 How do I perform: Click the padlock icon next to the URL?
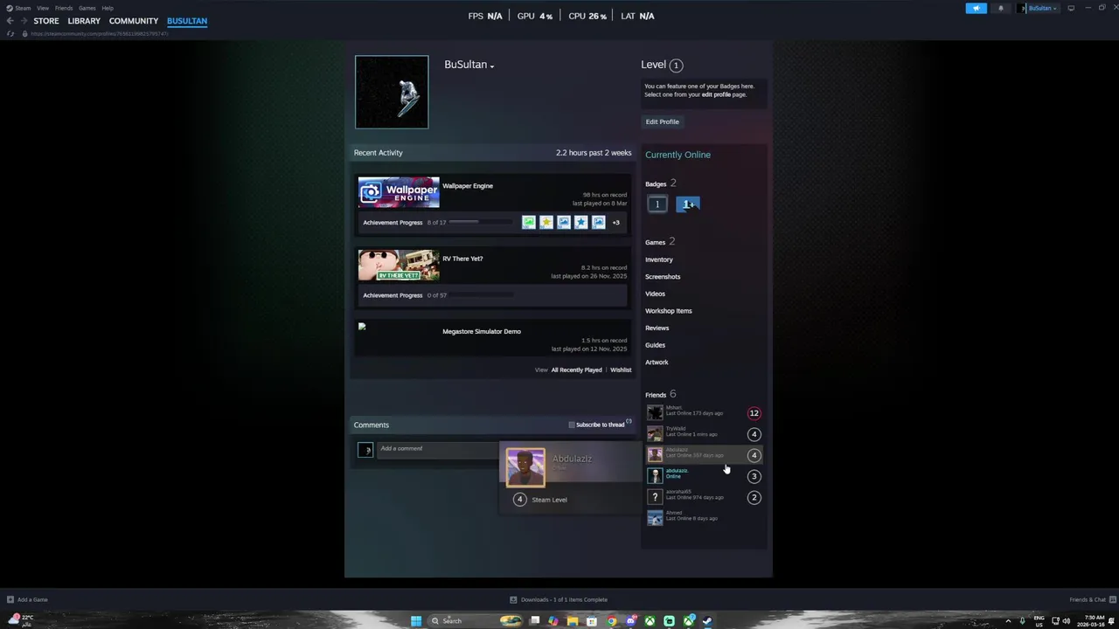pos(24,33)
